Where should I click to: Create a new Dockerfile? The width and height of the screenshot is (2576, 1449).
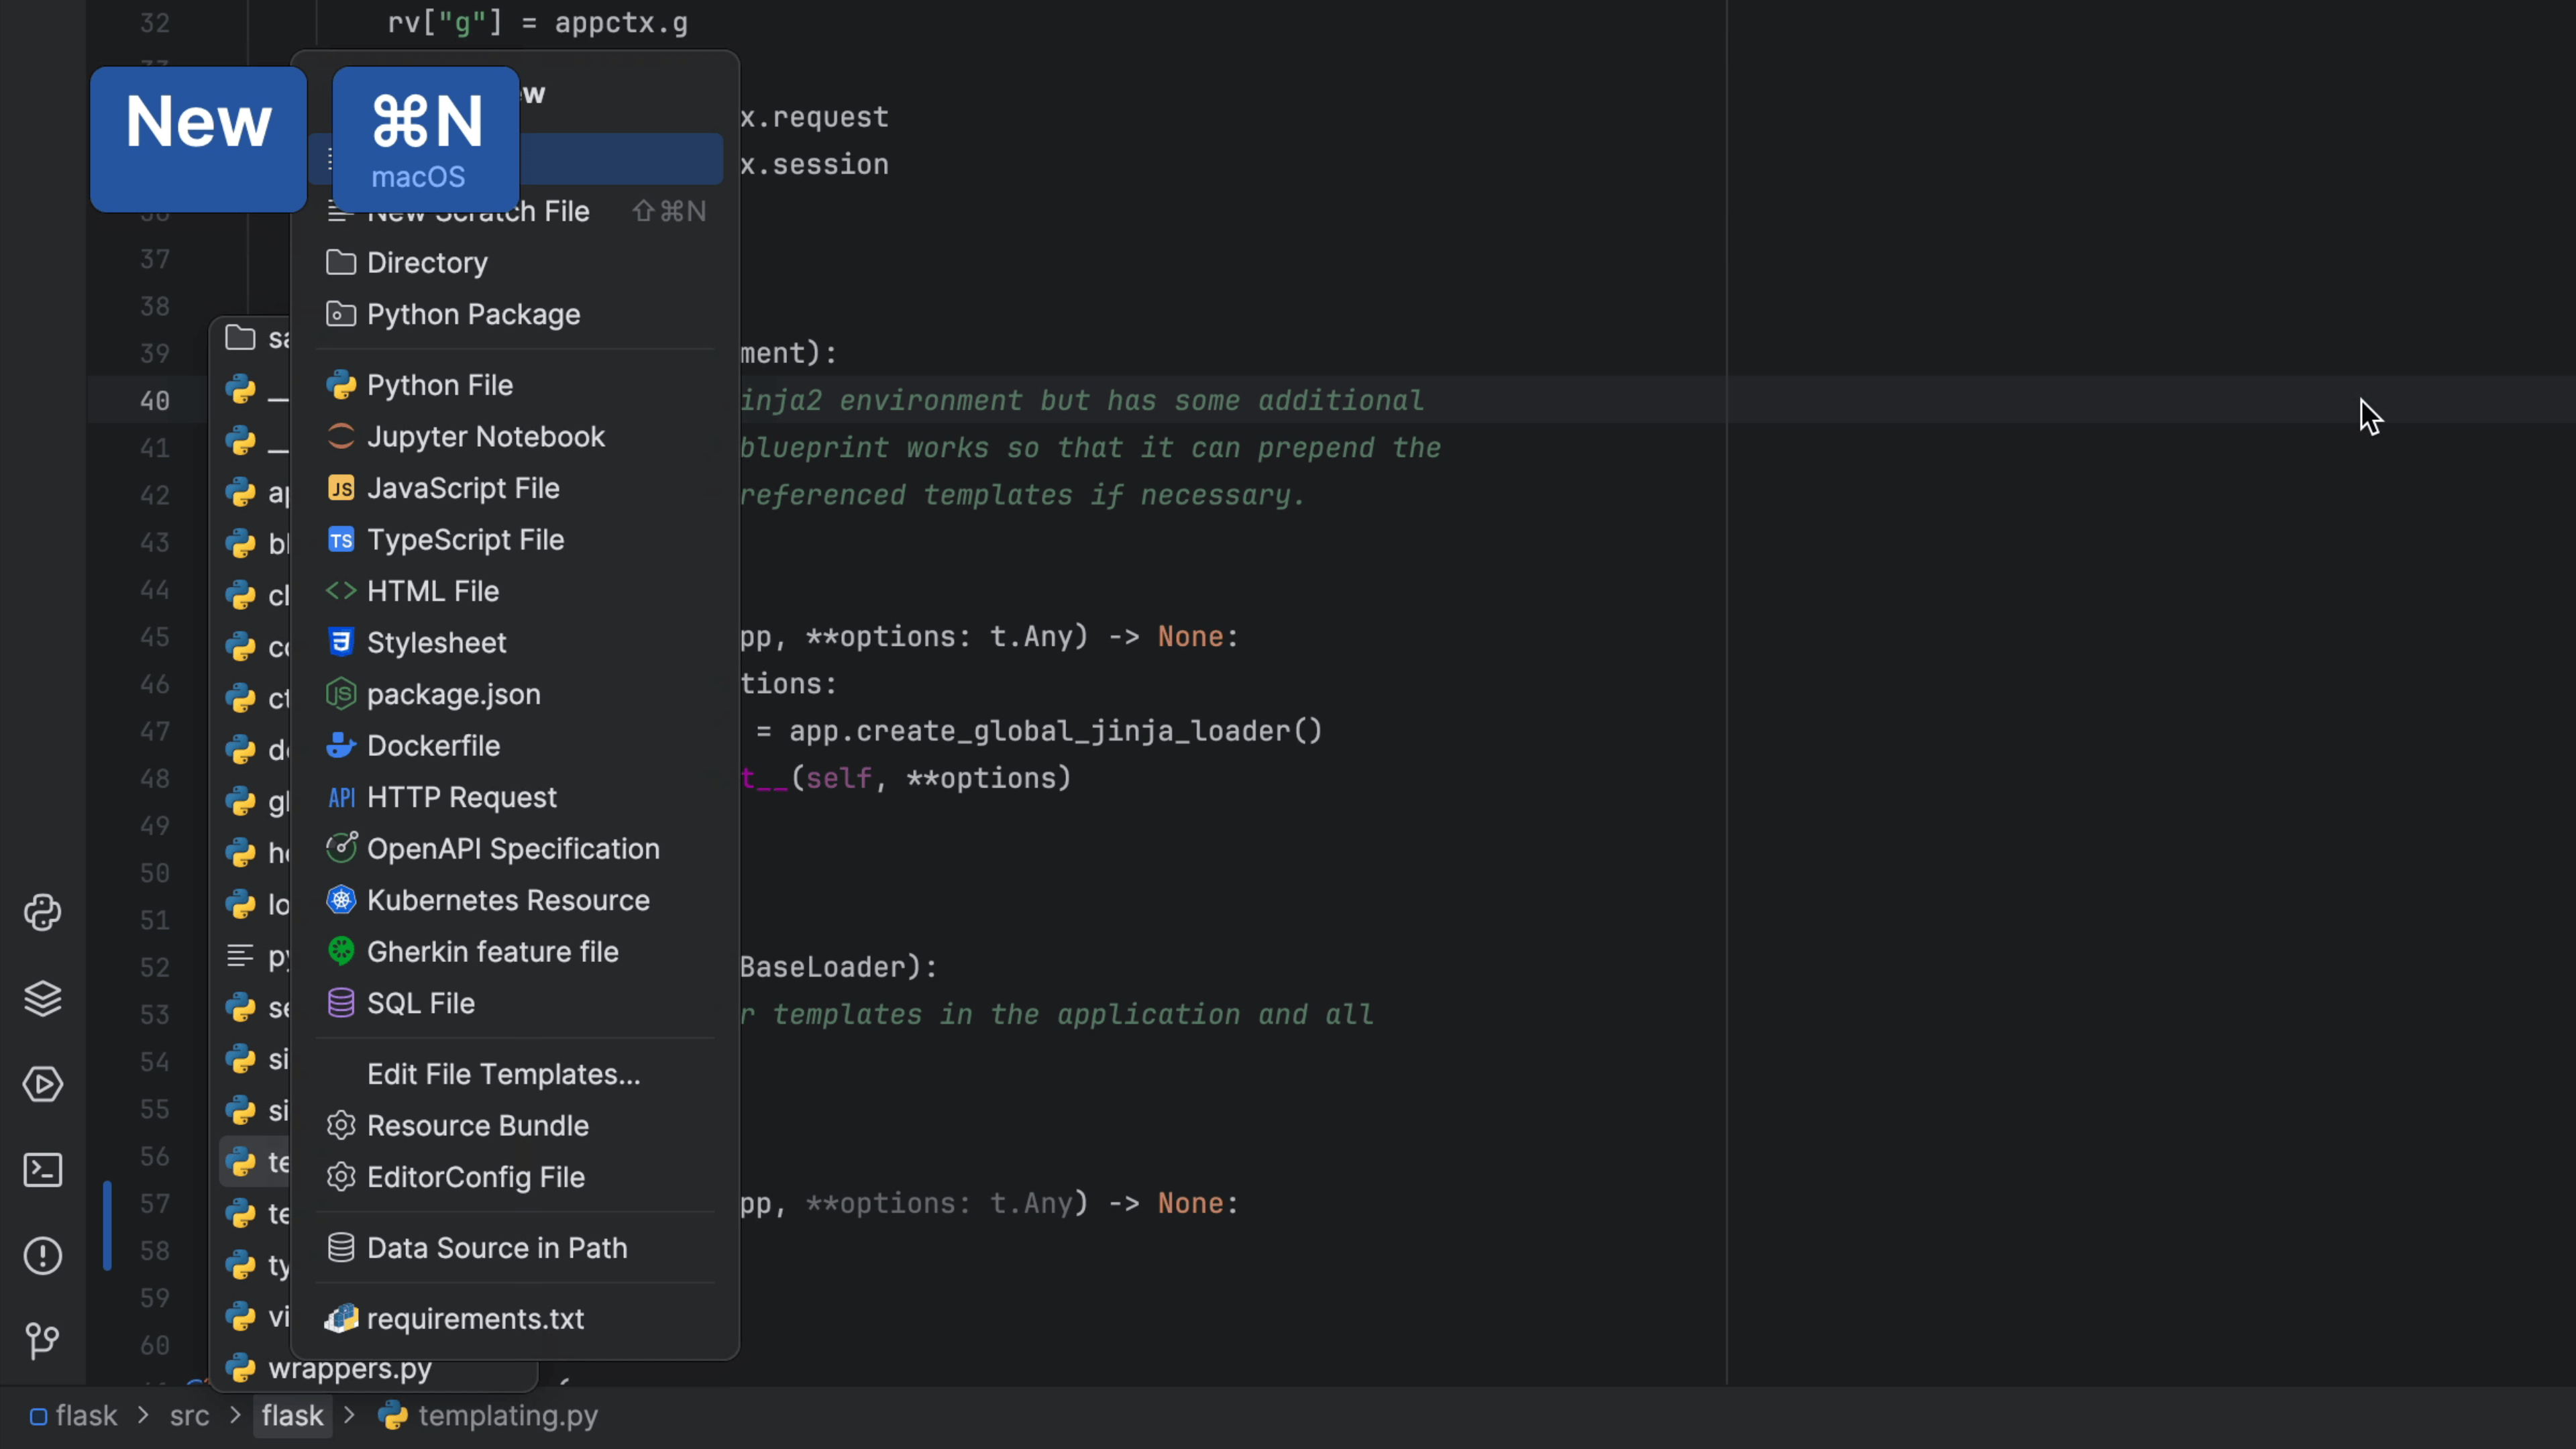click(433, 746)
